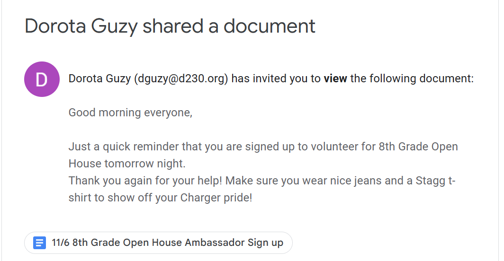Click the blue Google Docs file icon
The height and width of the screenshot is (261, 504).
39,243
